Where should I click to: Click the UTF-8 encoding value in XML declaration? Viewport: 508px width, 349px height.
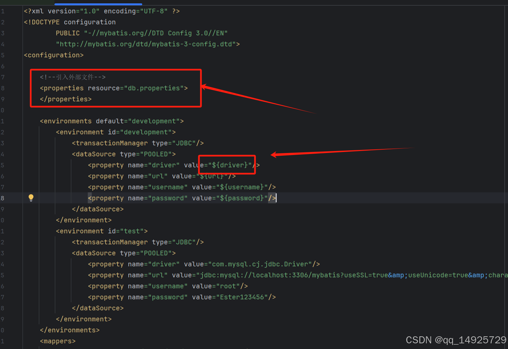[154, 11]
